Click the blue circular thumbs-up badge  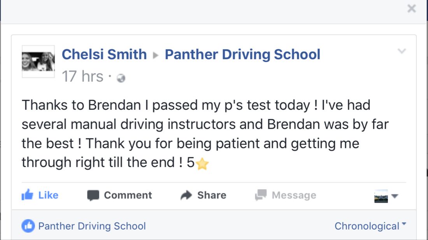point(28,226)
